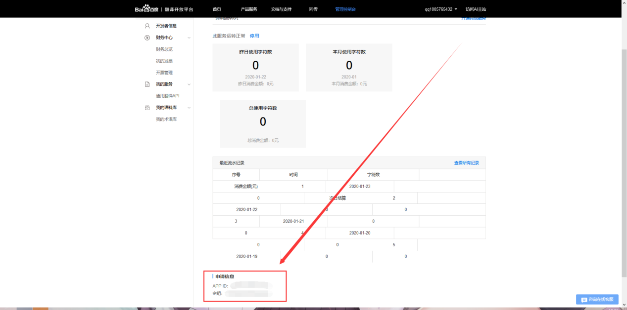The width and height of the screenshot is (627, 310).
Task: Click the 2020-01-23 date cell
Action: (x=360, y=187)
